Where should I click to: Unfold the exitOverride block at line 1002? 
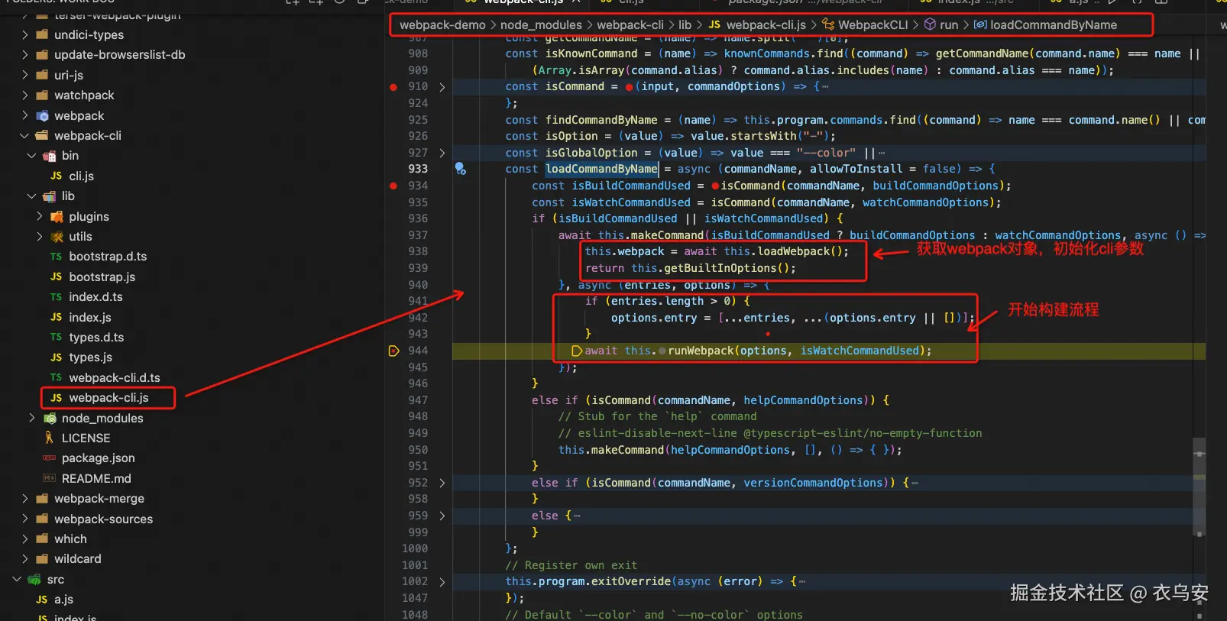coord(442,582)
